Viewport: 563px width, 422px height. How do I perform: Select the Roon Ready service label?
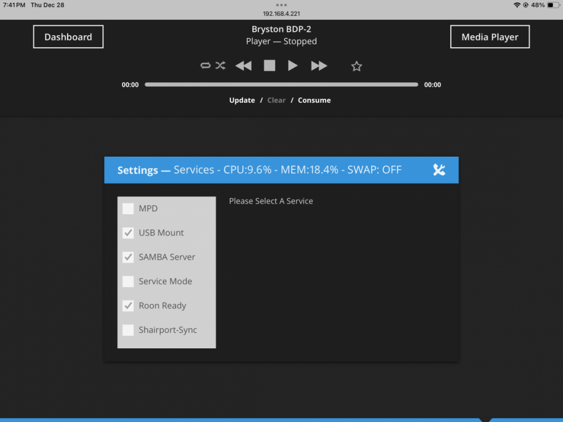coord(162,306)
